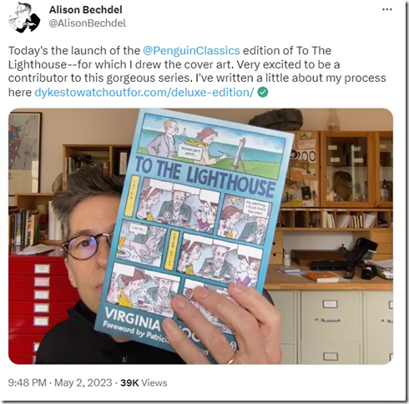Viewport: 409px width, 404px height.
Task: Click the gold ring on the hand
Action: coord(230,360)
